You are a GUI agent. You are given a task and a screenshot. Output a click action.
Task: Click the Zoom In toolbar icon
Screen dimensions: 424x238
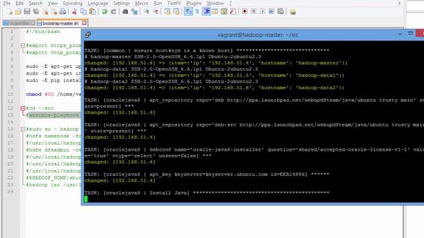click(x=146, y=12)
